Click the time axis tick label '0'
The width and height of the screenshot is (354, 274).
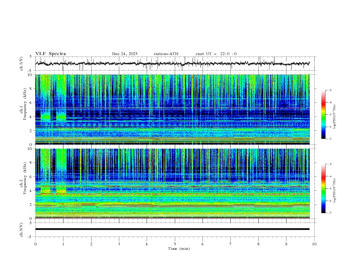tap(35, 244)
